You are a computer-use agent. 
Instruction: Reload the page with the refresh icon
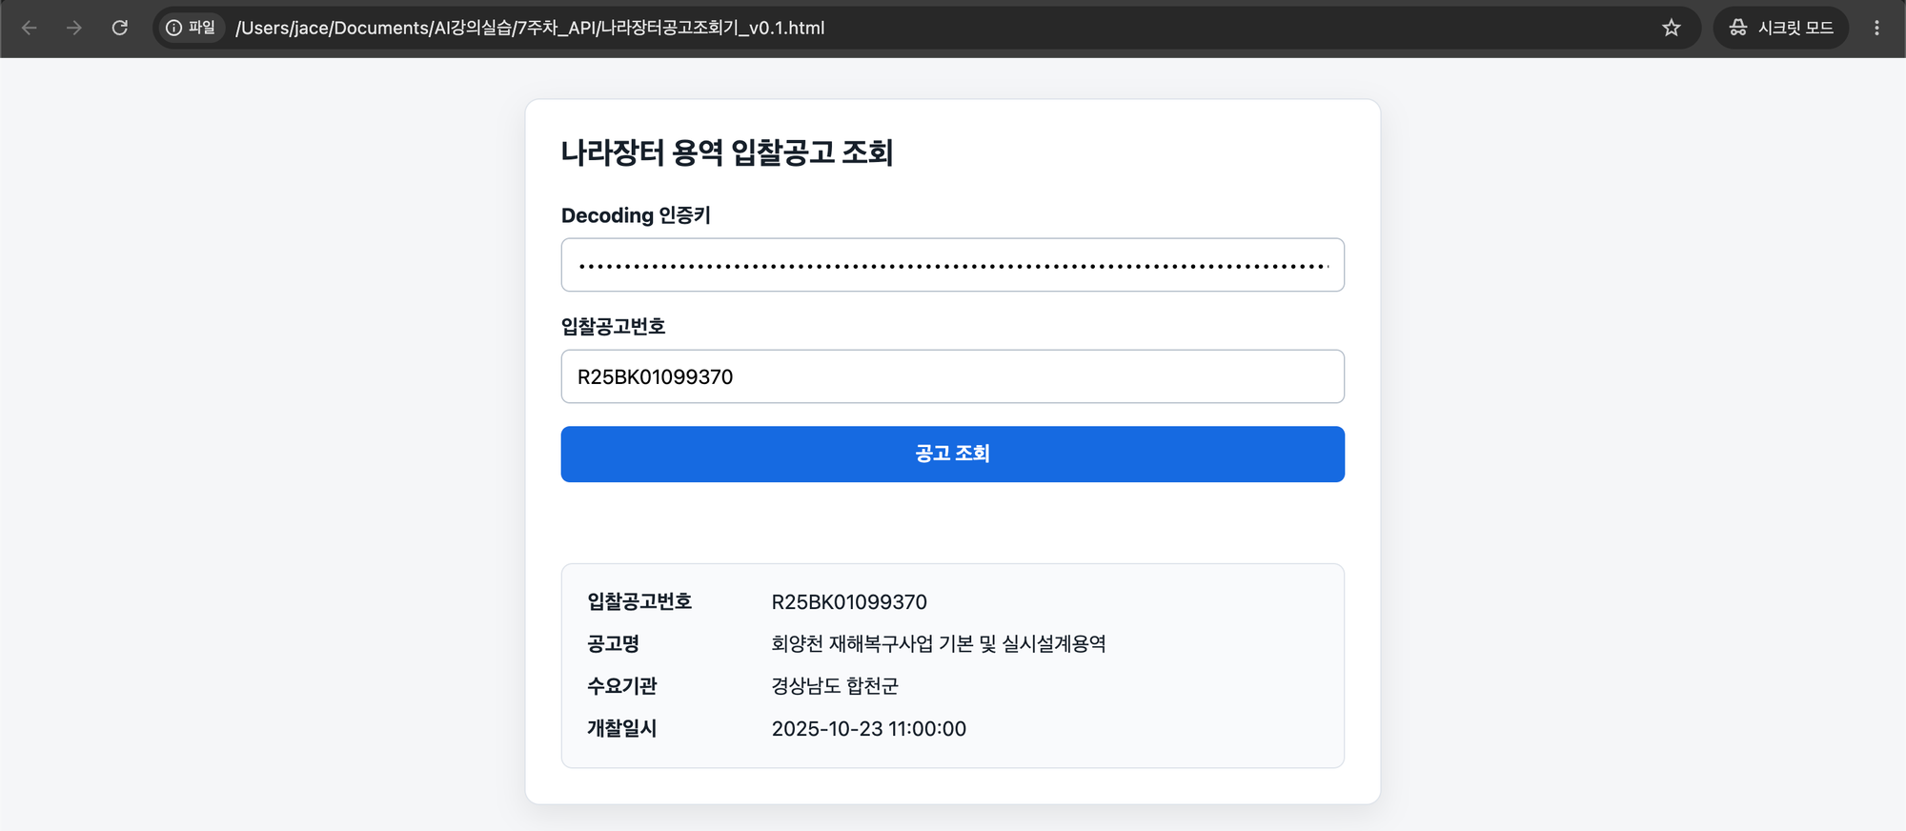pos(120,28)
